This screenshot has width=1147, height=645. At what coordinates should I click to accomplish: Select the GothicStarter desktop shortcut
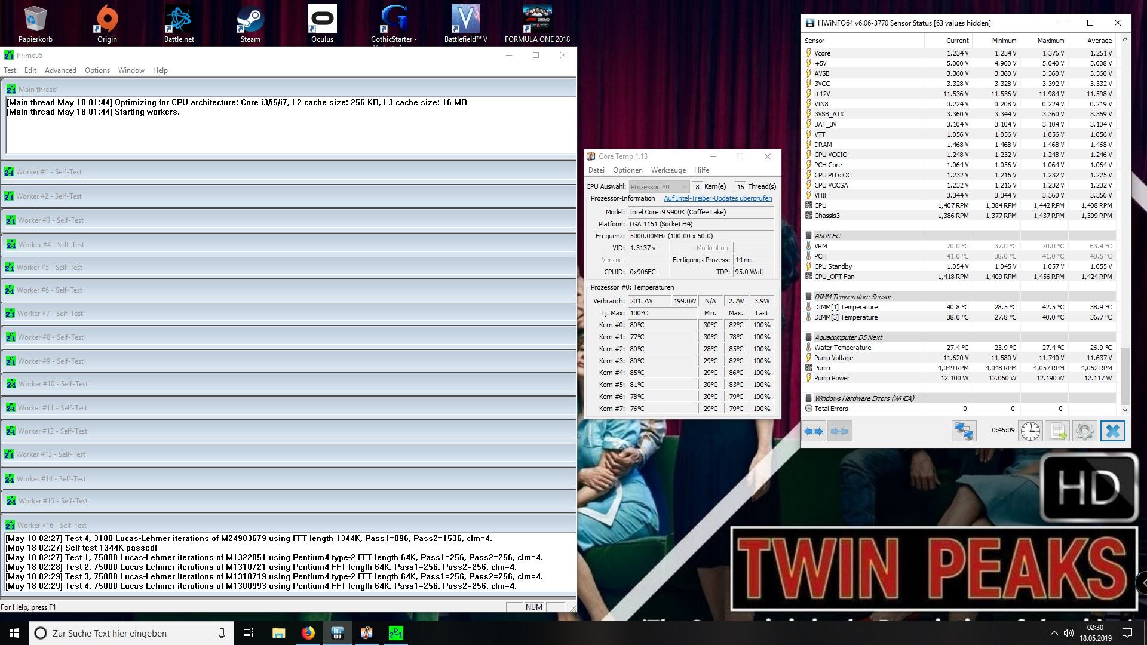[x=394, y=24]
